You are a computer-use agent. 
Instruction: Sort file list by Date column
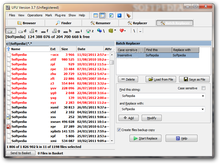coord(90,49)
